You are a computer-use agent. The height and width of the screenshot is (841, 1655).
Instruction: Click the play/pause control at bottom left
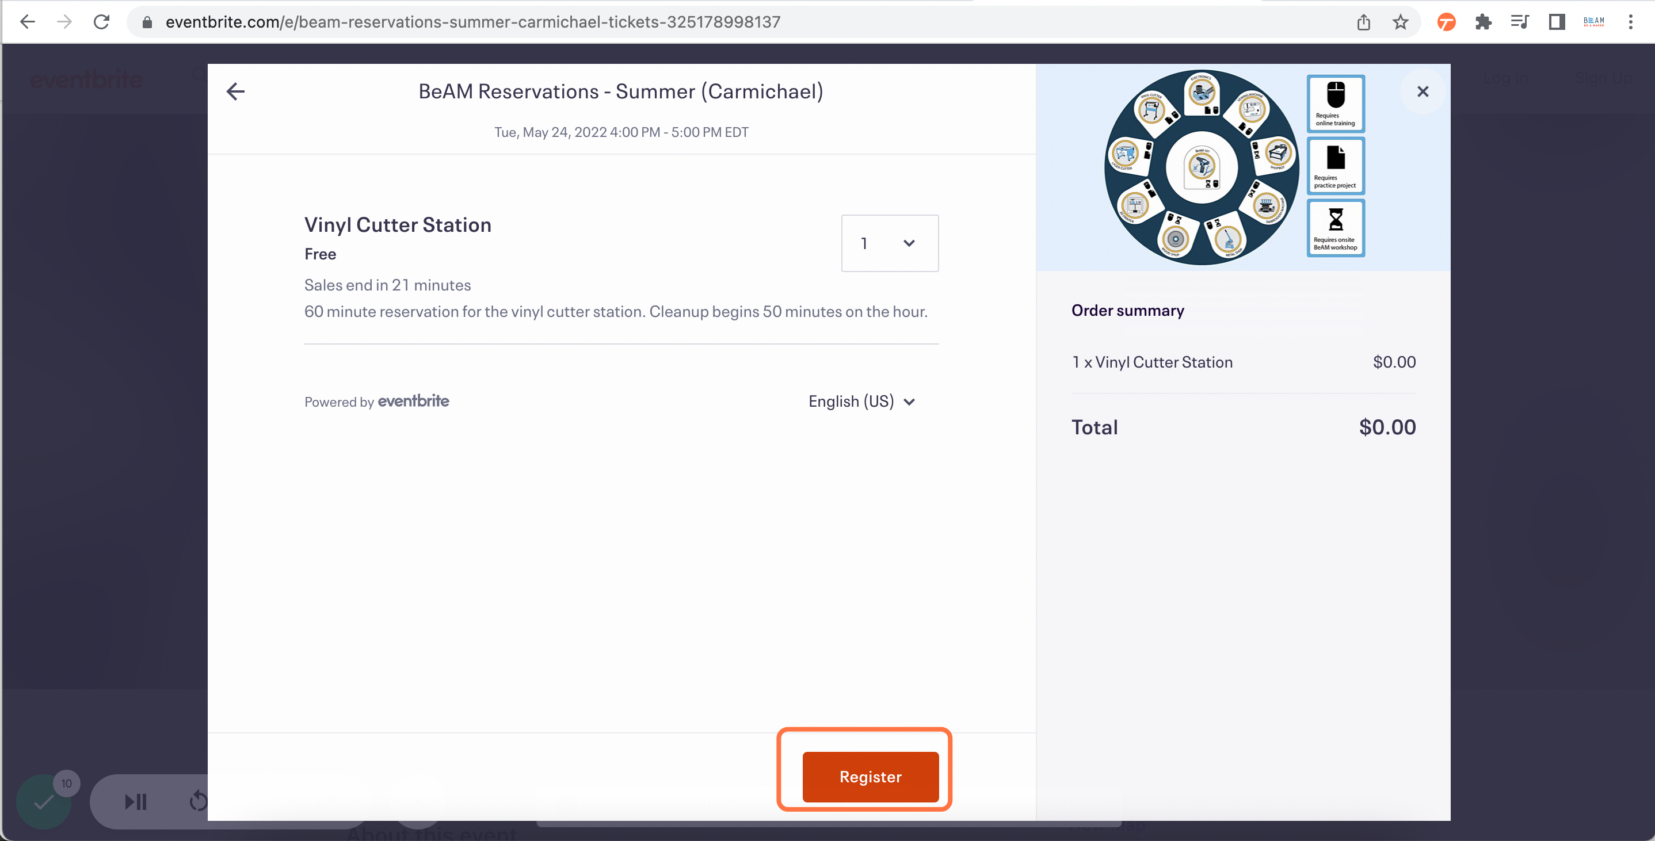(136, 801)
